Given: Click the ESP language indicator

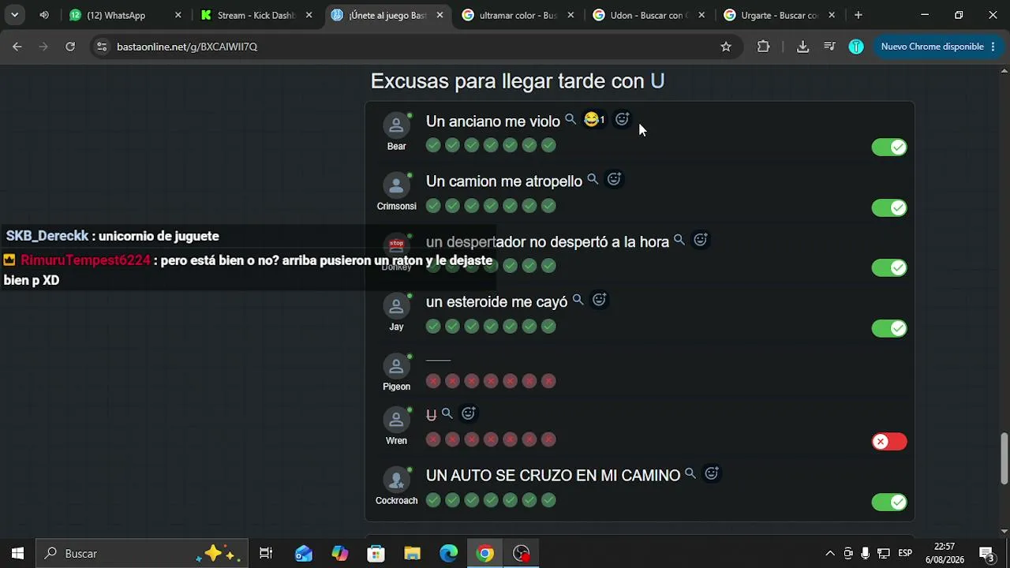Looking at the screenshot, I should coord(905,554).
